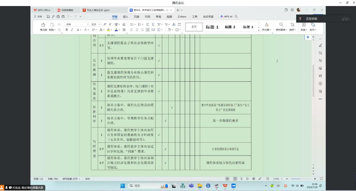This screenshot has width=356, height=191.
Task: Apply the 标题 1 heading style
Action: click(212, 27)
